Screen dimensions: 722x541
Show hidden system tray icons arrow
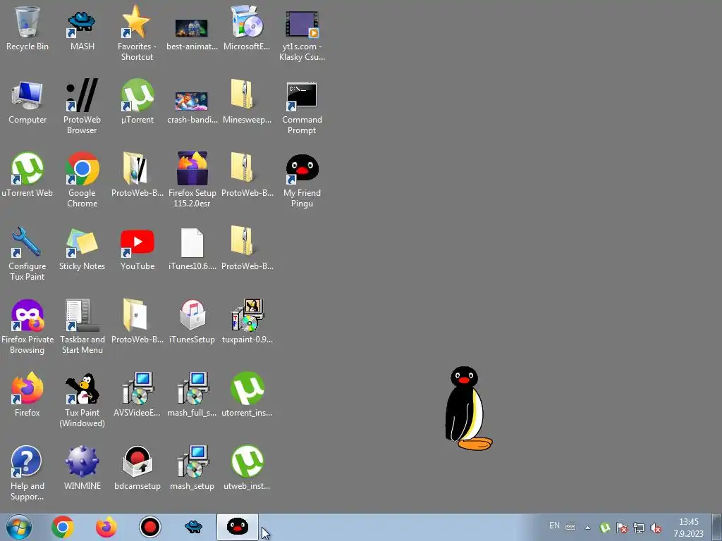tap(587, 528)
